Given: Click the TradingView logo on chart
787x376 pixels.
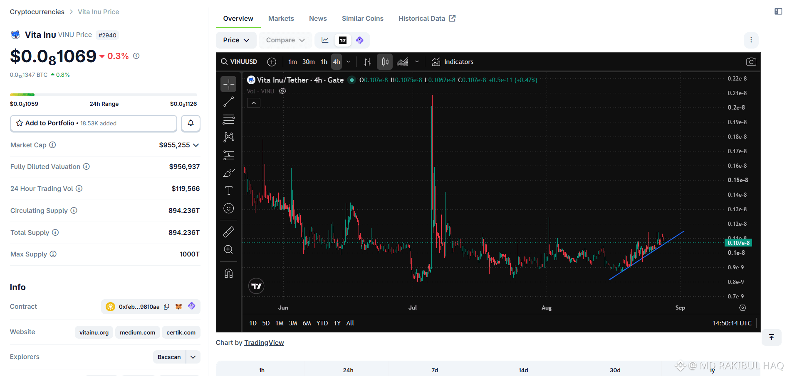Looking at the screenshot, I should (256, 286).
